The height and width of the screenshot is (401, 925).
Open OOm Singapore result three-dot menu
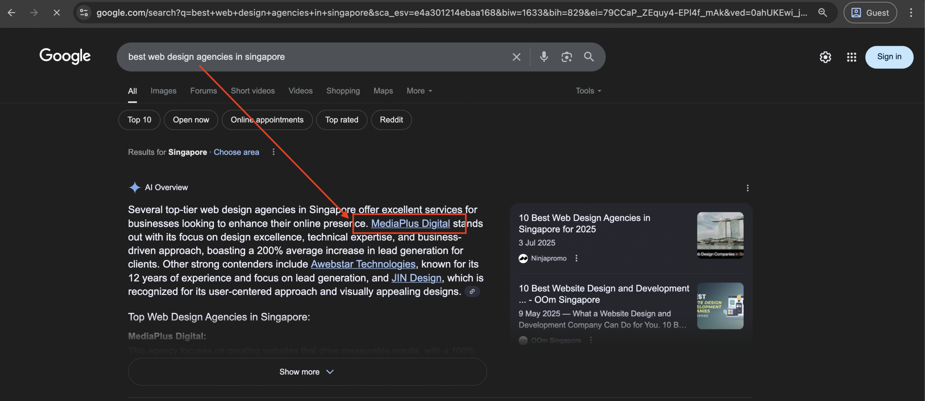(591, 340)
